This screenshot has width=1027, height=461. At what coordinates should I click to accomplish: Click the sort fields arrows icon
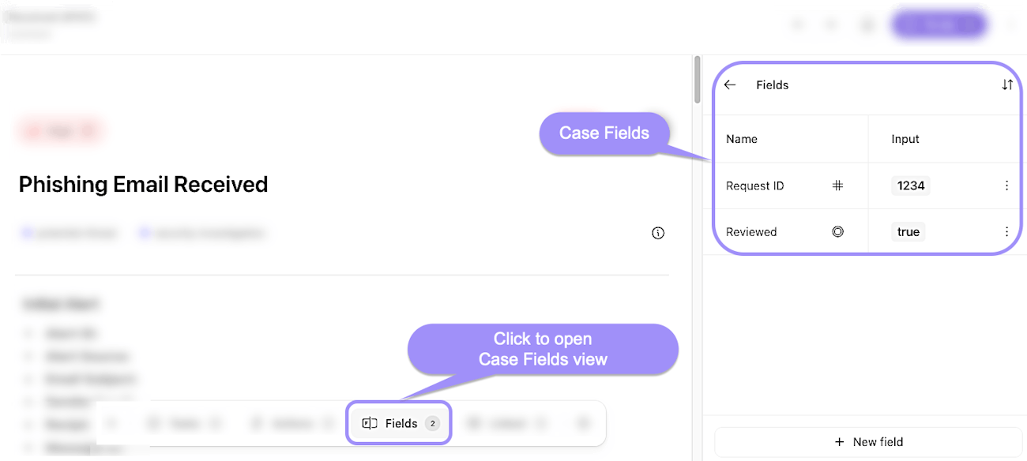pyautogui.click(x=1006, y=85)
